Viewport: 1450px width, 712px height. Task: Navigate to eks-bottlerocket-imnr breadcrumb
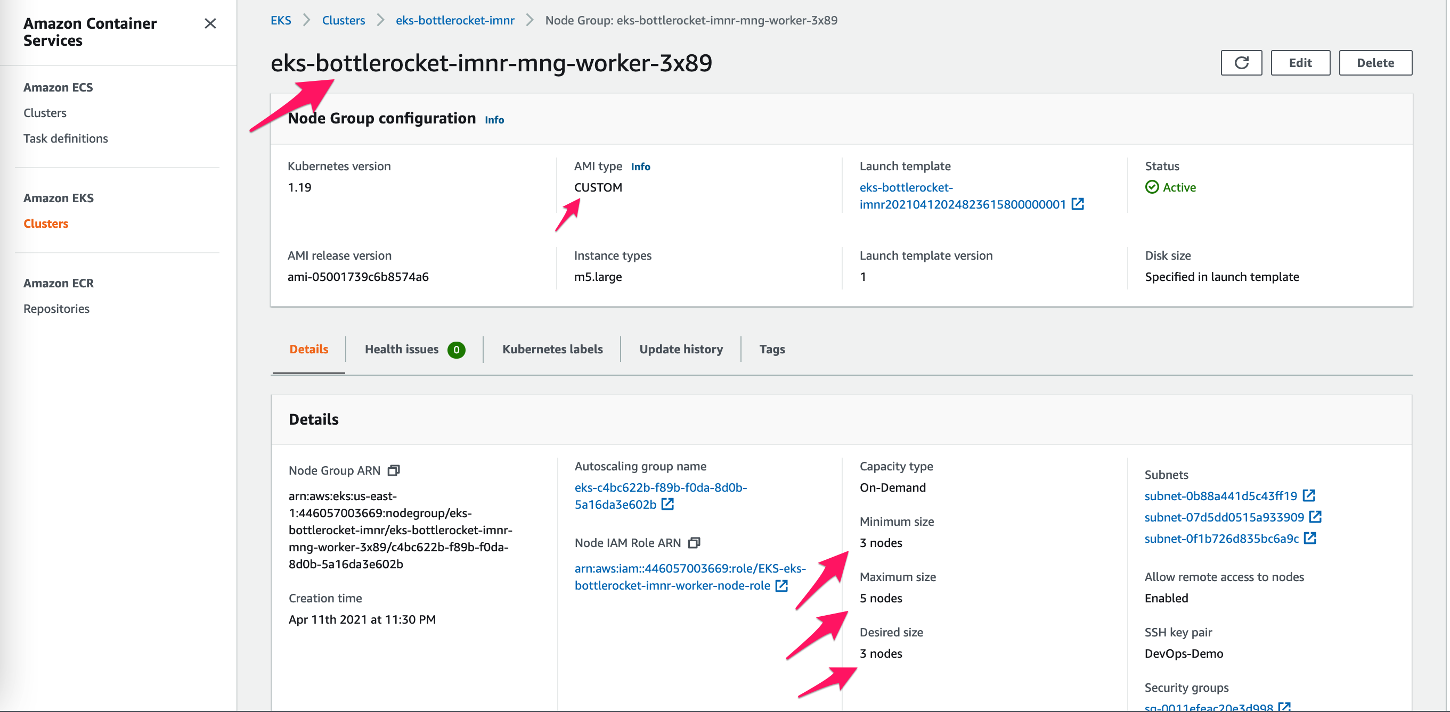click(455, 20)
